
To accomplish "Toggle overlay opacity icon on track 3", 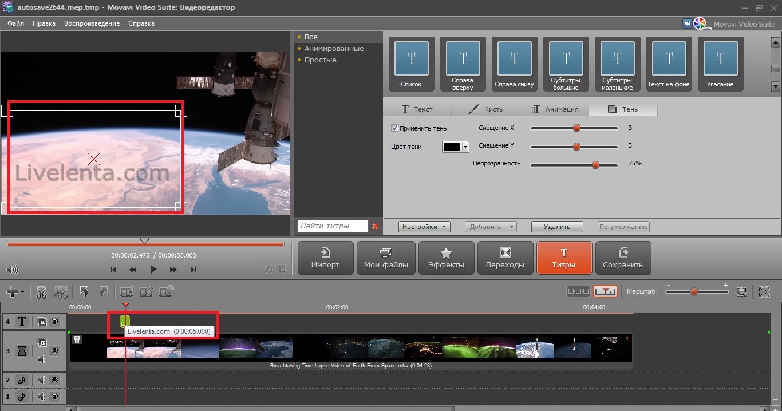I will tap(41, 342).
